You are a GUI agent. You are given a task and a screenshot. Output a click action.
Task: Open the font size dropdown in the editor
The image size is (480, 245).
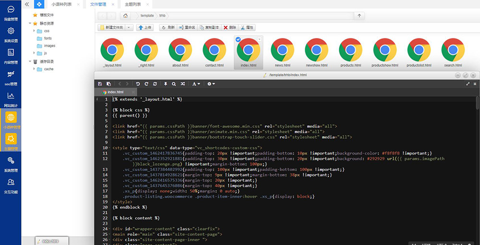click(196, 84)
